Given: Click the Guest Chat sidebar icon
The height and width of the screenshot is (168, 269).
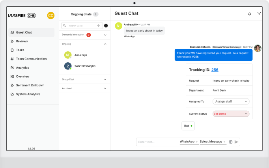Looking at the screenshot, I should [x=12, y=32].
